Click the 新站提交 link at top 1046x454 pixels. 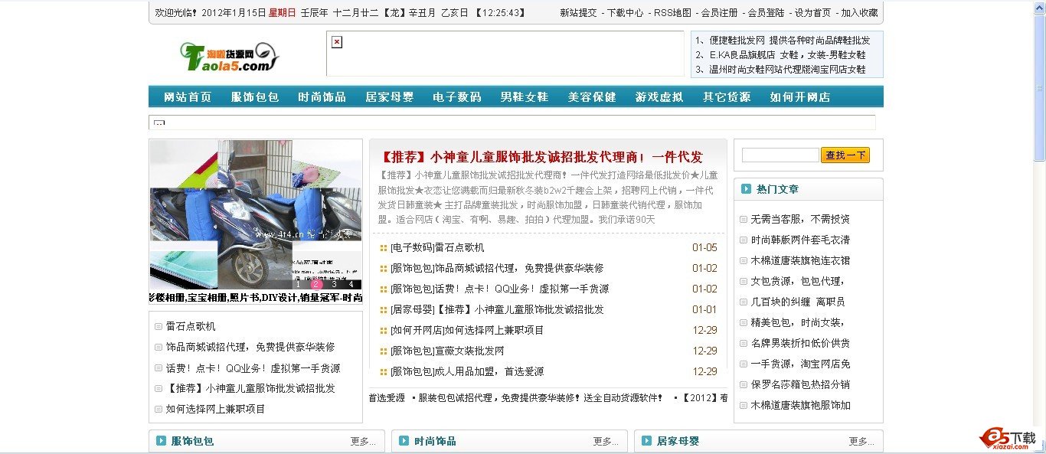pyautogui.click(x=578, y=13)
